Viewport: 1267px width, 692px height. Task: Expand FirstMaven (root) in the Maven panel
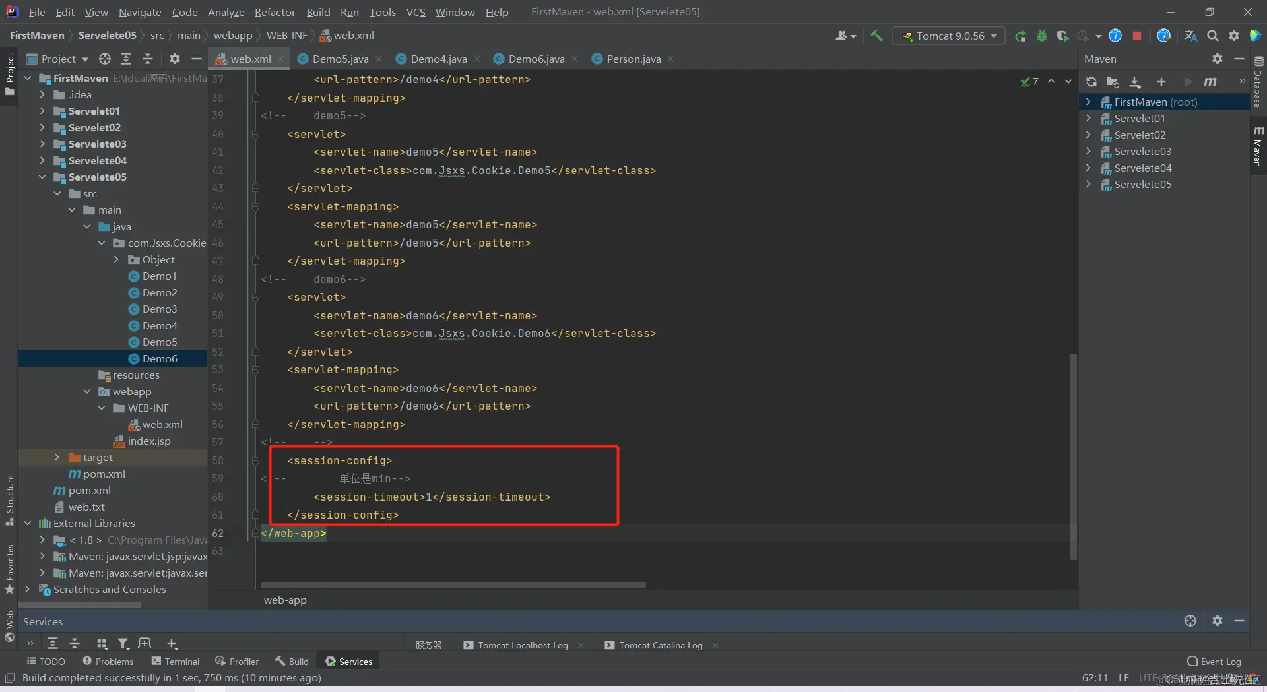pyautogui.click(x=1088, y=102)
